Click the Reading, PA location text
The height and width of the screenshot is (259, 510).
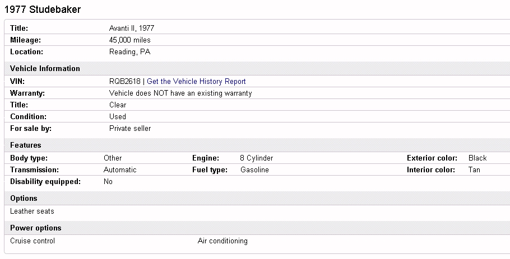tap(130, 52)
